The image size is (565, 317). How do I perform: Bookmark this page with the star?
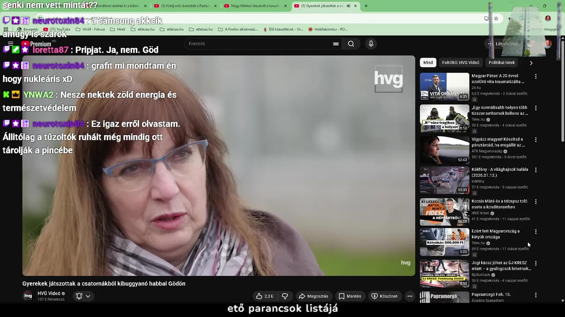(496, 18)
